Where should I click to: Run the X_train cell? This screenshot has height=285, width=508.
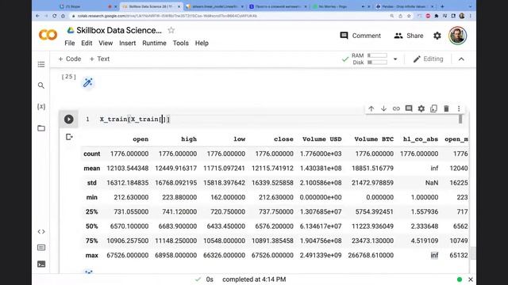[x=69, y=120]
